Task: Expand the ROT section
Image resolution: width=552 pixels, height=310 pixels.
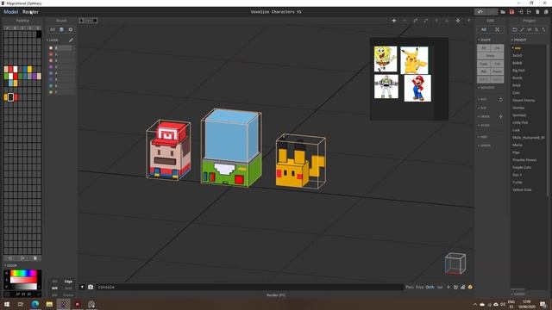Action: [x=482, y=100]
